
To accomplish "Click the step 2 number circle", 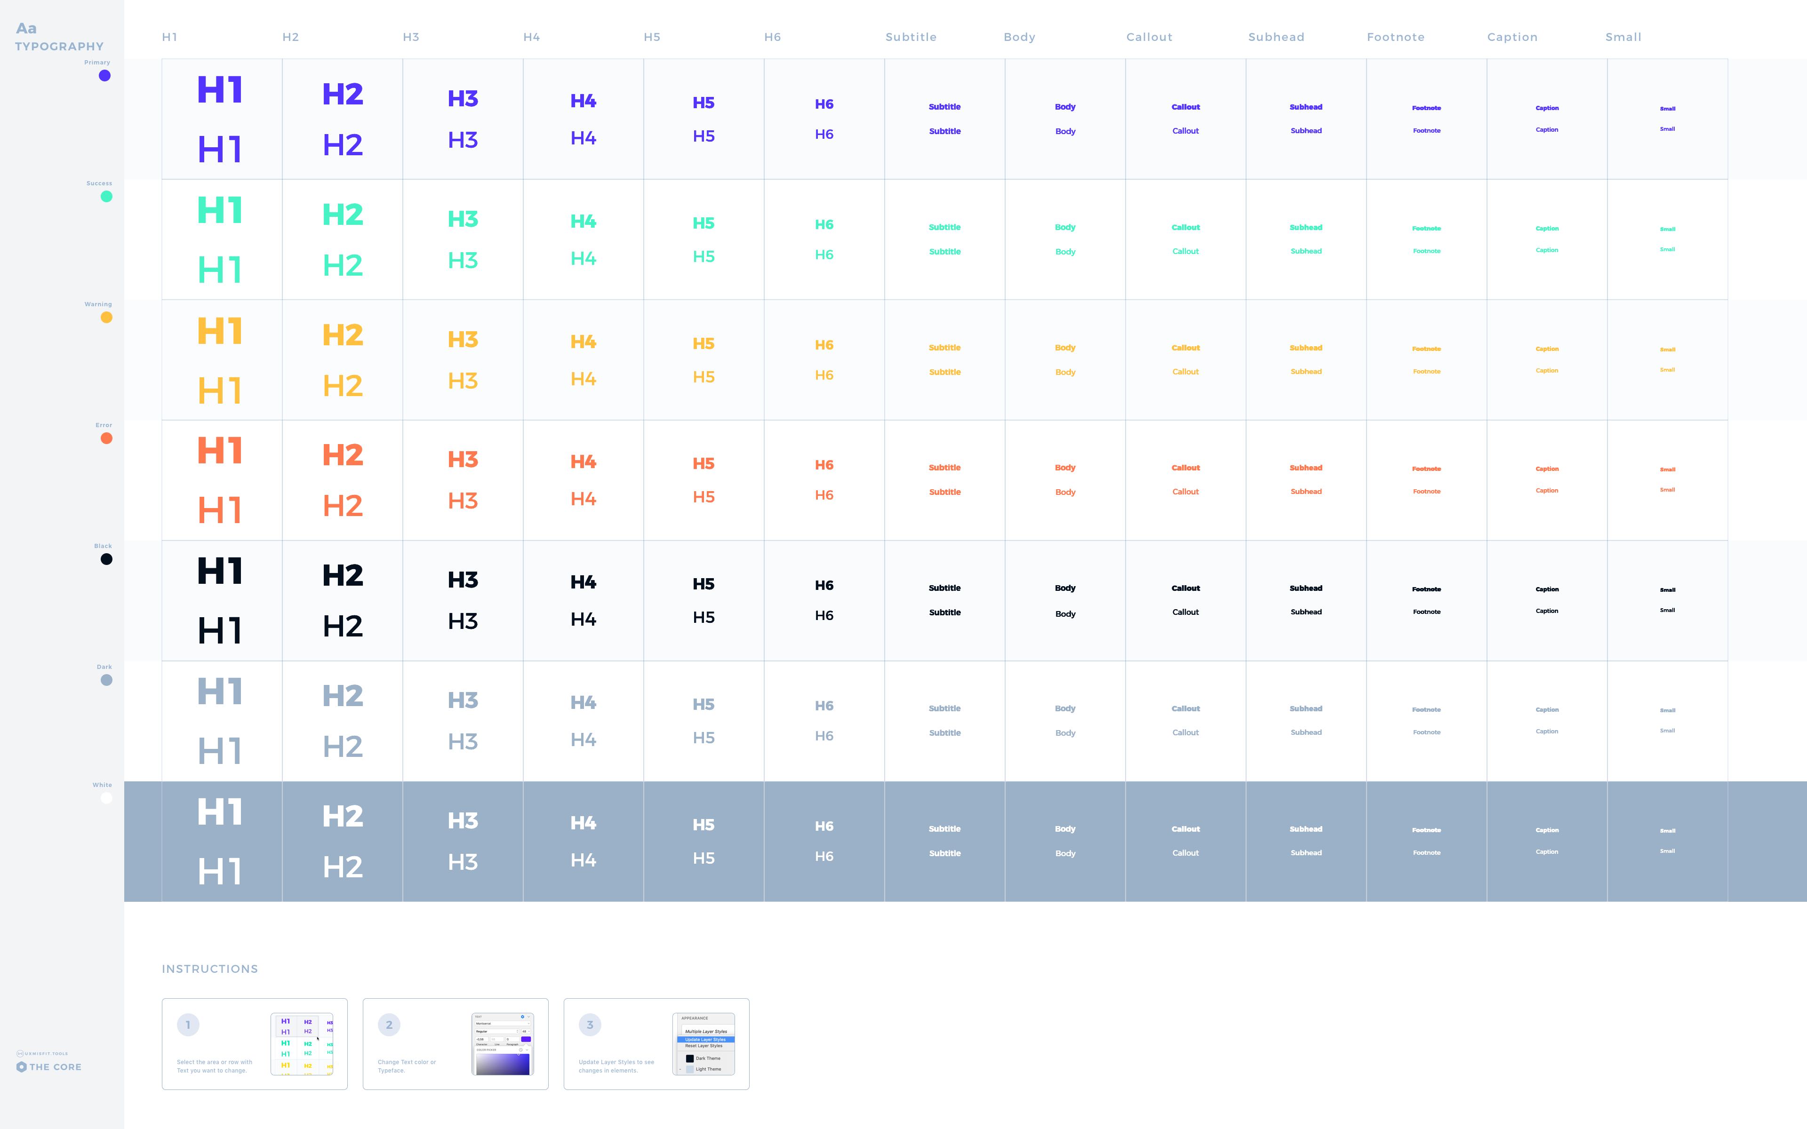I will tap(389, 1025).
